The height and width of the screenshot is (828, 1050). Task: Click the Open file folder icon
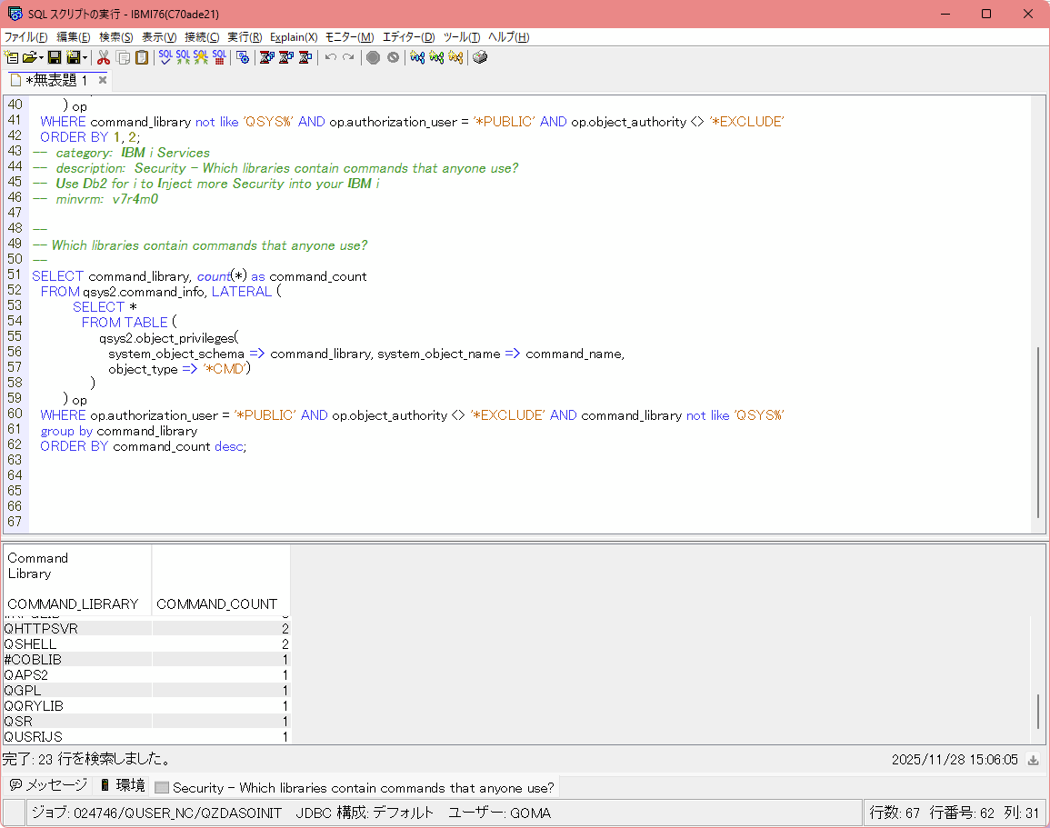tap(29, 57)
